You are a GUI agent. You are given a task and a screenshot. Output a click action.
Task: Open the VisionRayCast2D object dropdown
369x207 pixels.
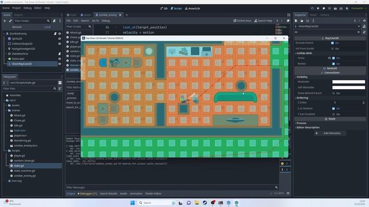[359, 26]
